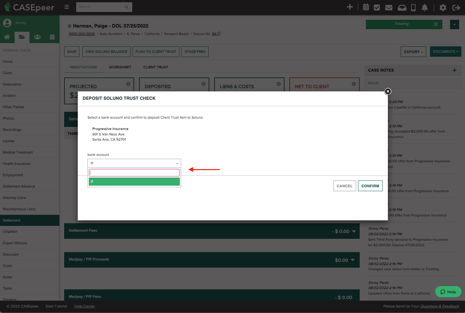Open the bank account dropdown
Viewport: 465px width, 313px height.
click(134, 163)
